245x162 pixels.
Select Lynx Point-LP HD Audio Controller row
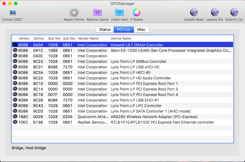click(141, 78)
